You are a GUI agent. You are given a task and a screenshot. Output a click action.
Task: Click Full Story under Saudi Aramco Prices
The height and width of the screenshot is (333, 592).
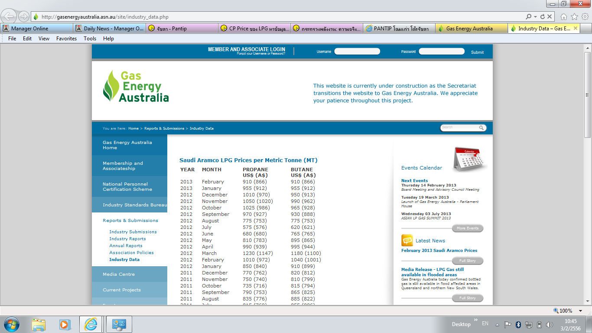(468, 261)
